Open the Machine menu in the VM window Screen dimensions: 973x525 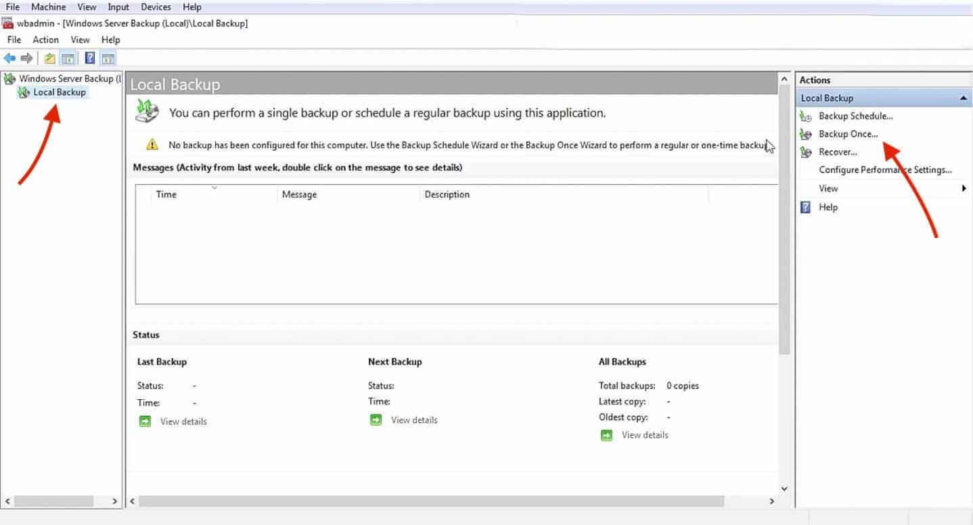(48, 7)
